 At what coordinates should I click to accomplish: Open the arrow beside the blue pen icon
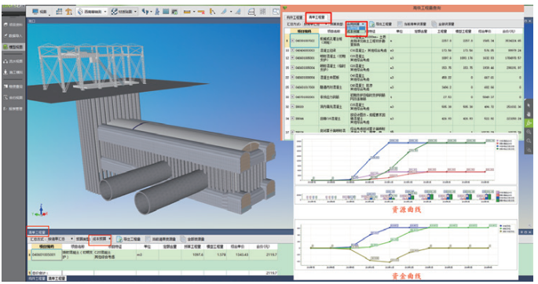[x=231, y=12]
